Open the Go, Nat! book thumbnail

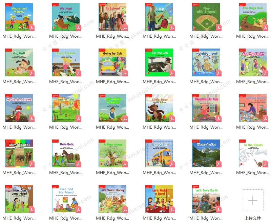pyautogui.click(x=19, y=62)
